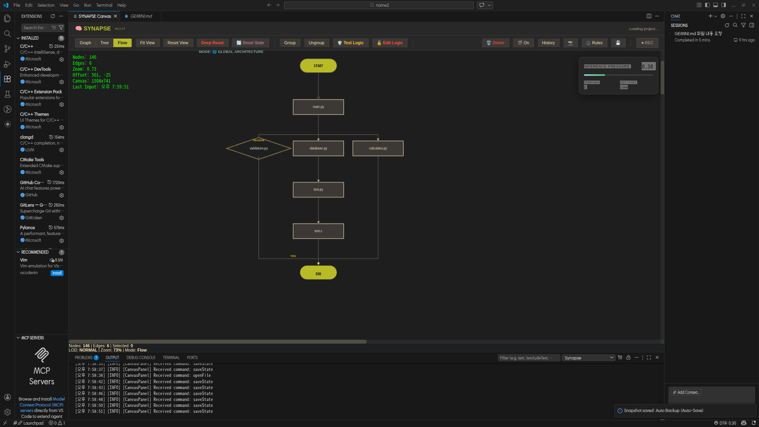Open the Terminal menu in the menu bar

(x=104, y=5)
